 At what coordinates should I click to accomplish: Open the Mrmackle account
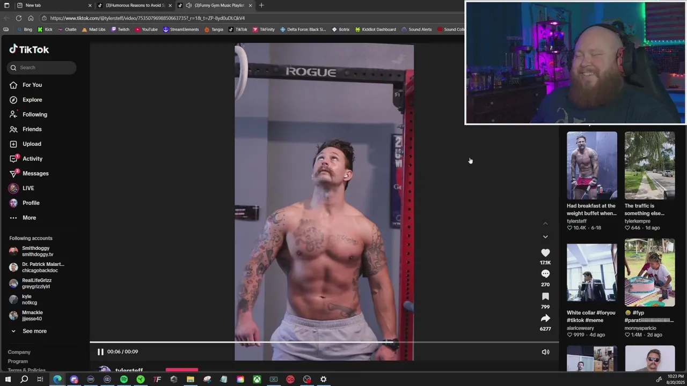pyautogui.click(x=26, y=316)
